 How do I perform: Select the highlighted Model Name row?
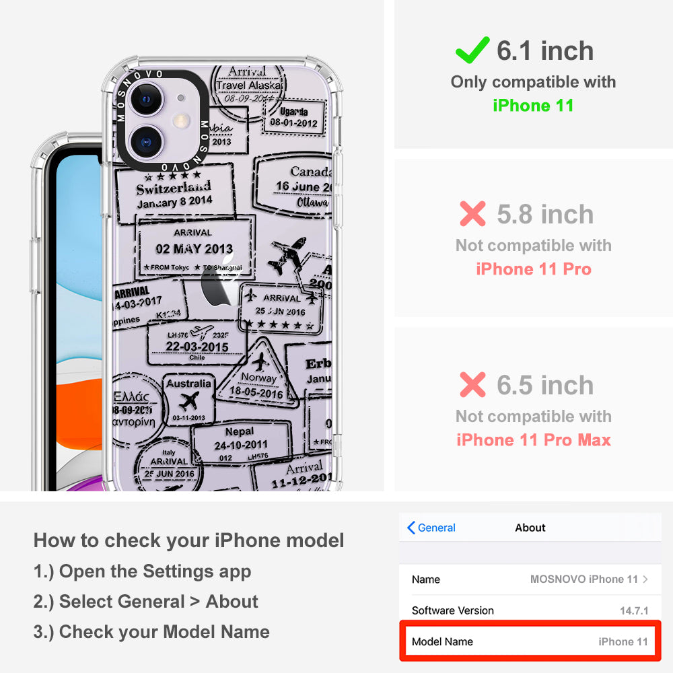click(x=530, y=641)
